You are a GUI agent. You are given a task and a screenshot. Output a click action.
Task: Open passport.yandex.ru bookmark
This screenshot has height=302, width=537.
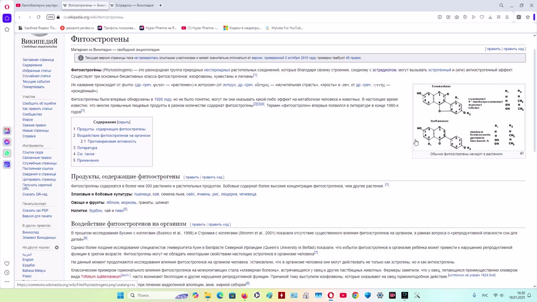coord(77,28)
